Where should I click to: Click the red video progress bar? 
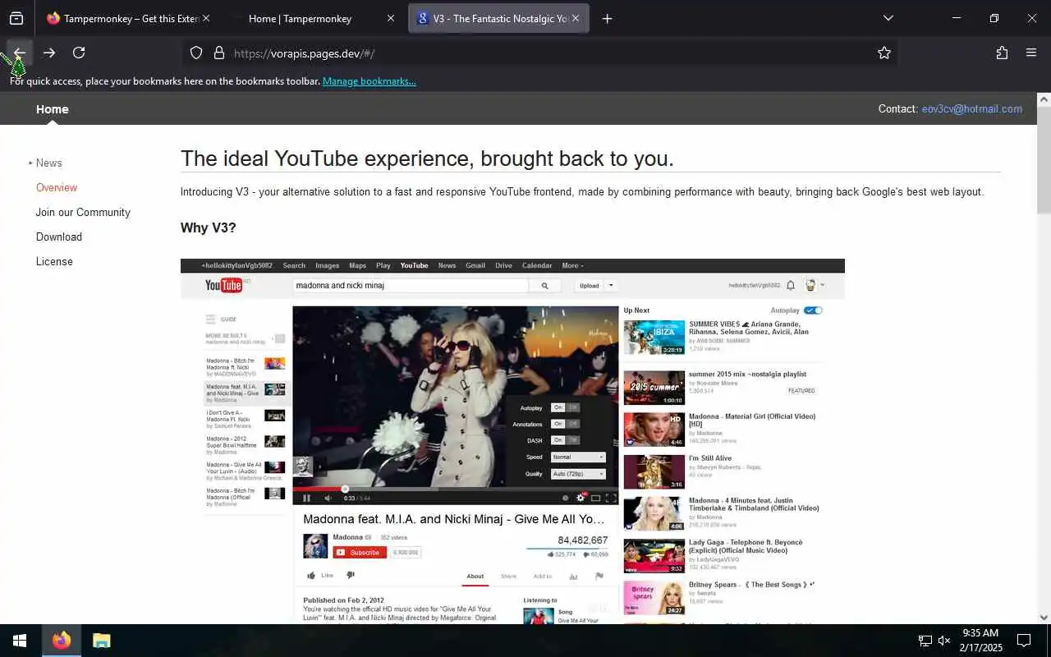[x=319, y=489]
